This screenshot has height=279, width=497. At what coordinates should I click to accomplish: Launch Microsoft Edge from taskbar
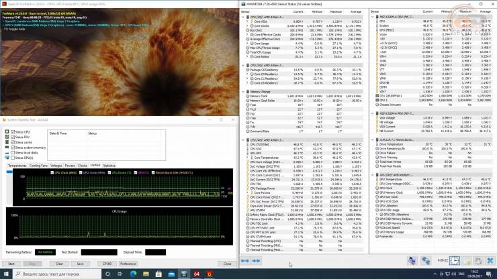coord(133,274)
